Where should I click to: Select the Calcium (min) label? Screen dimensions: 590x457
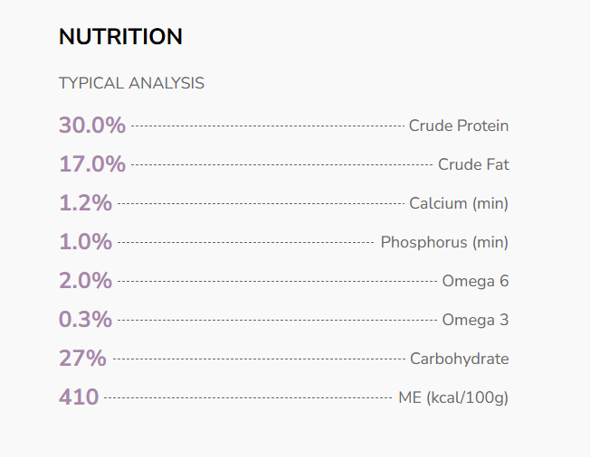[x=459, y=203]
